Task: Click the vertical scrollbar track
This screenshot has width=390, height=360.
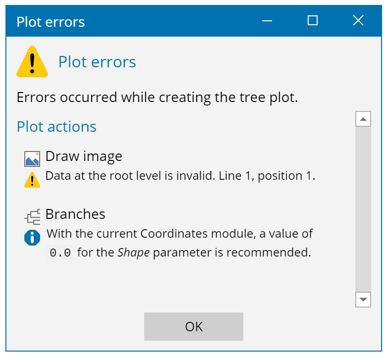Action: pyautogui.click(x=363, y=208)
